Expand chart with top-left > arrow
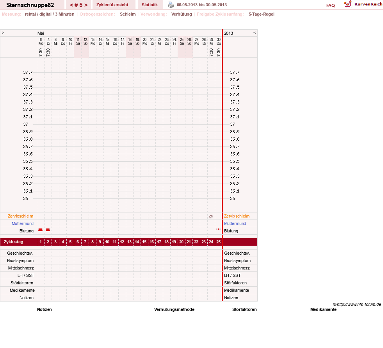The image size is (383, 348). 3,32
